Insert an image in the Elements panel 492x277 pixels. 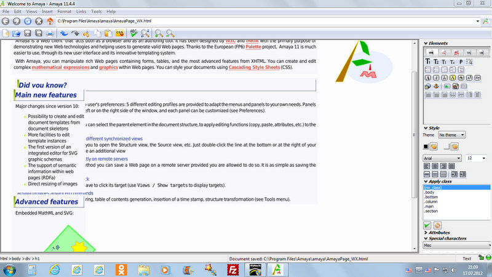[447, 86]
